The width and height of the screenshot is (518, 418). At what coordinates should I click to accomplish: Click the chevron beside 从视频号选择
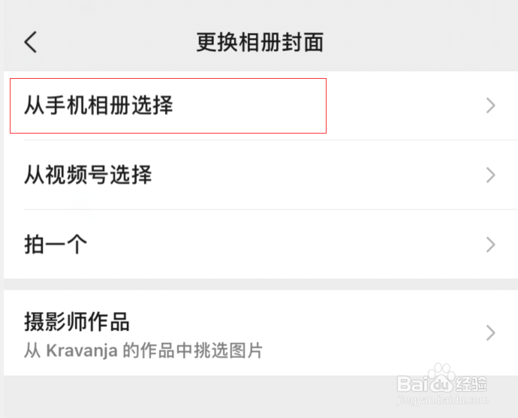(x=491, y=175)
